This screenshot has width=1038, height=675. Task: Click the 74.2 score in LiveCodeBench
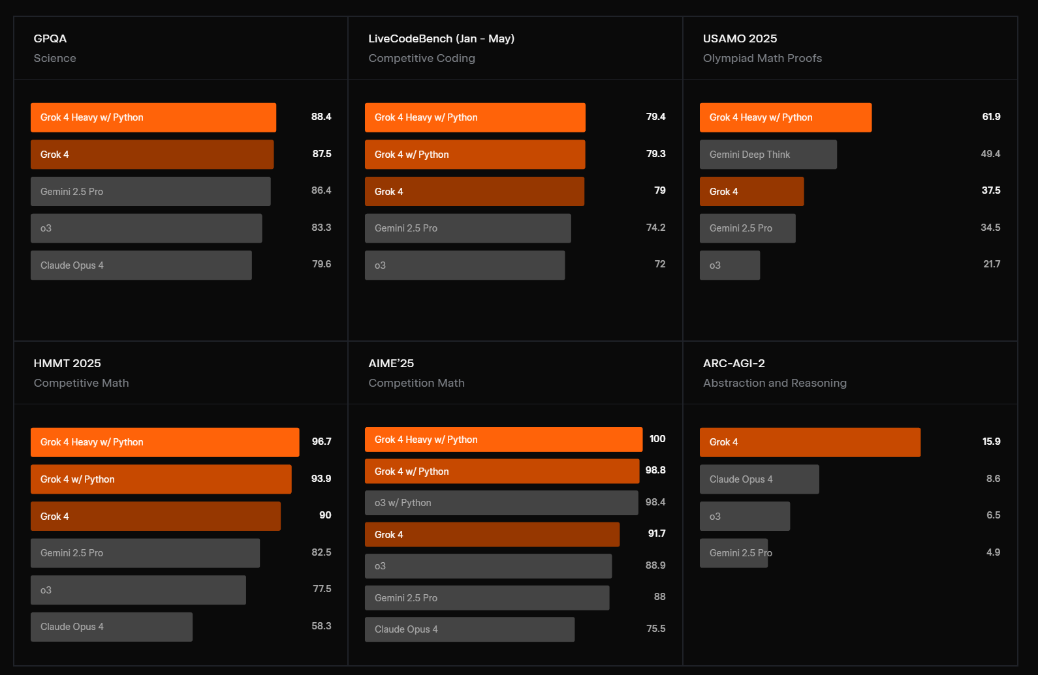pyautogui.click(x=656, y=228)
